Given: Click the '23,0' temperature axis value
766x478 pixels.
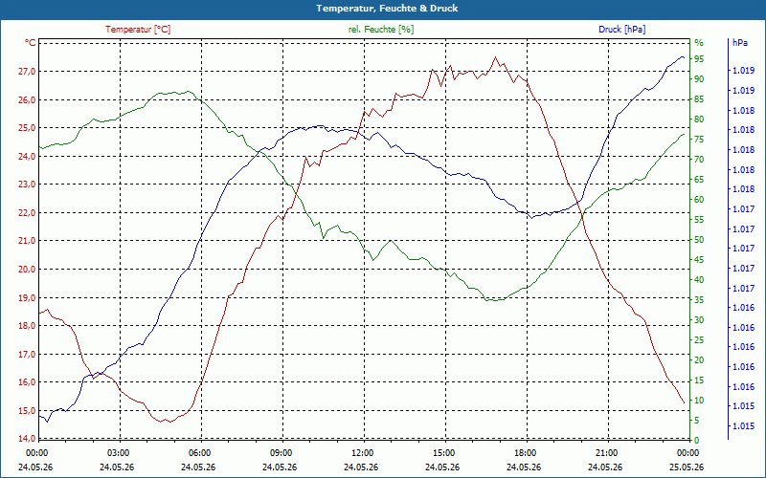Looking at the screenshot, I should click(x=28, y=185).
